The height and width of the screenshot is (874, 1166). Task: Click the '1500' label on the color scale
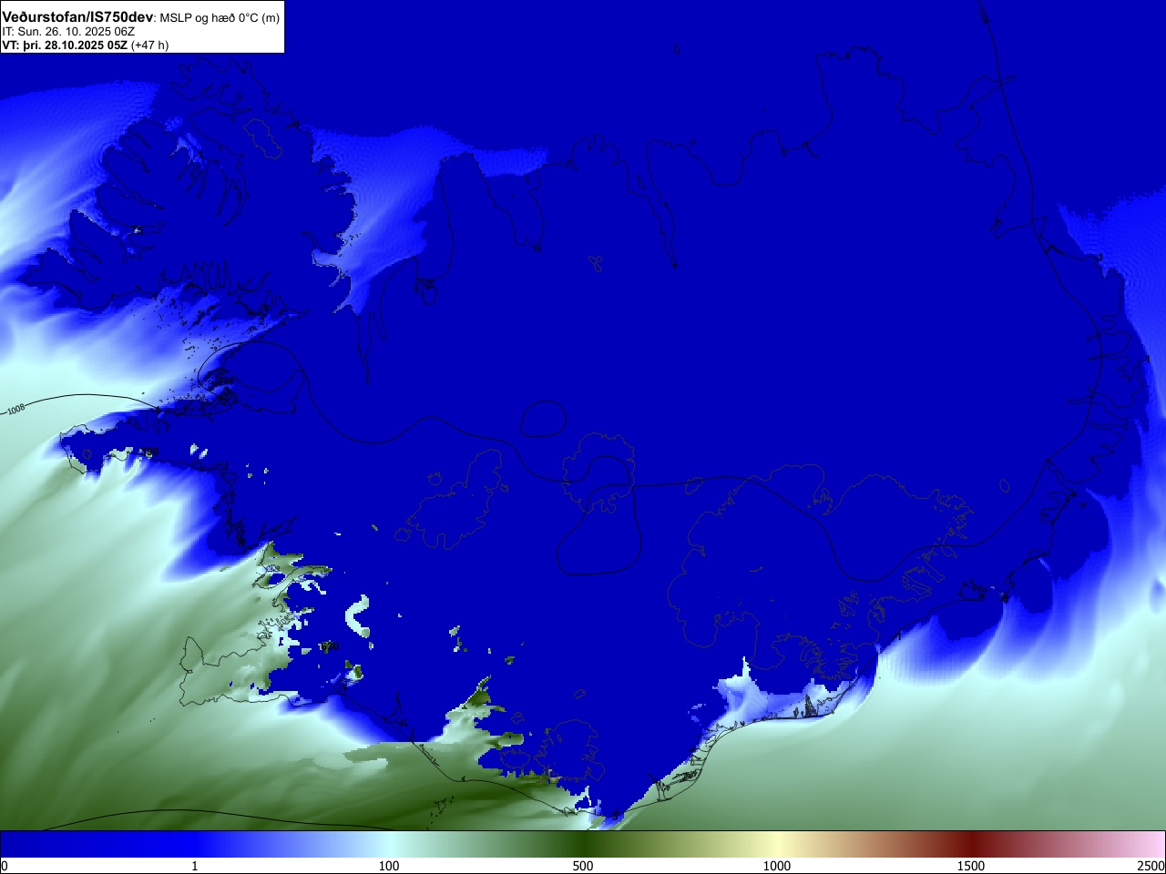click(971, 866)
